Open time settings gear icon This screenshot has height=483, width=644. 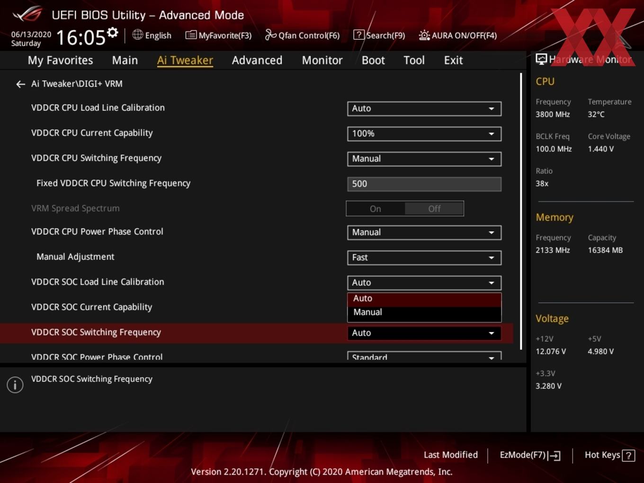coord(112,33)
